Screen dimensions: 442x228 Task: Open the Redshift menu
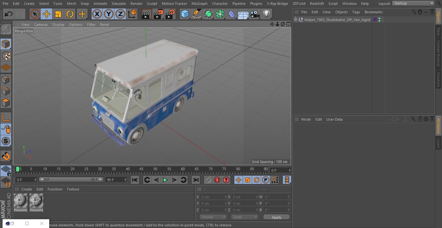(317, 3)
